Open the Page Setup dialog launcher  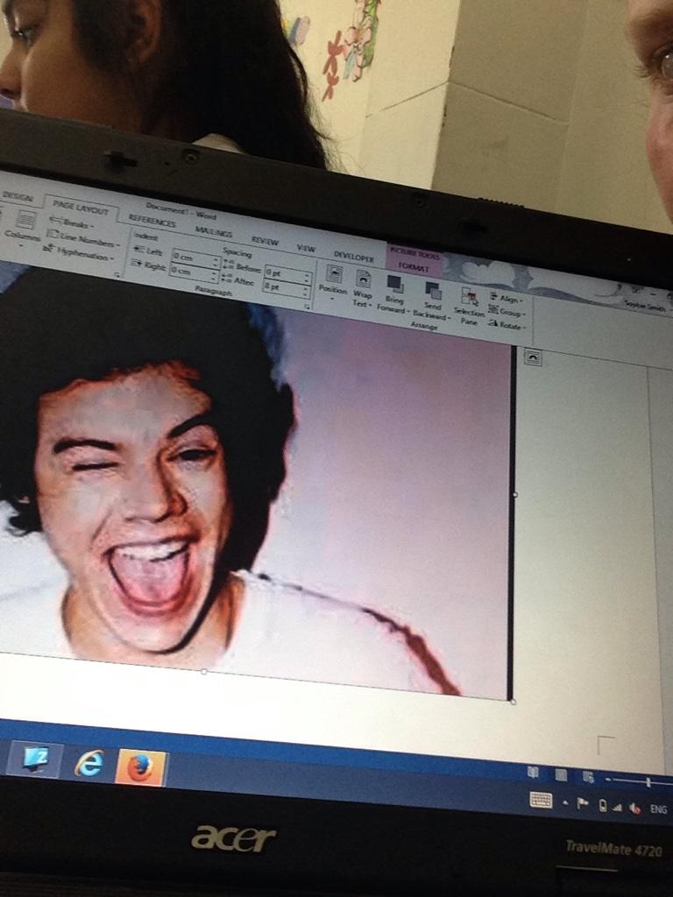[x=117, y=275]
